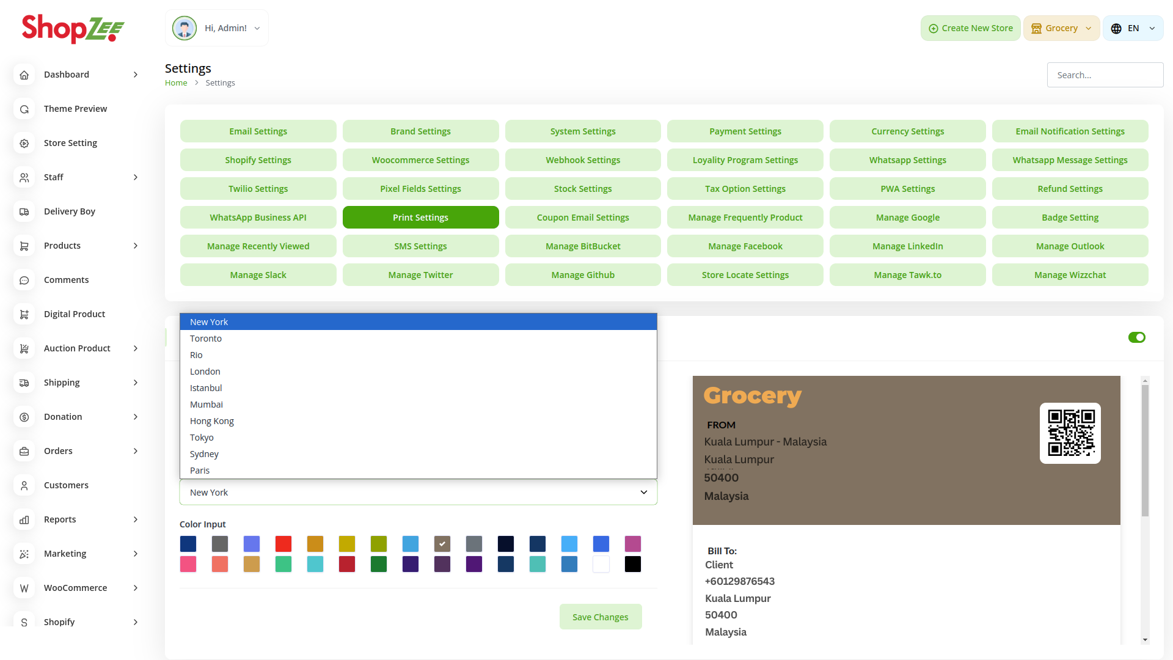Click the Save Changes button
Viewport: 1173px width, 660px height.
[600, 617]
